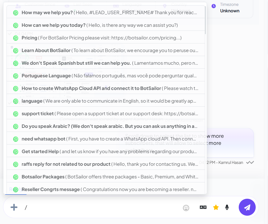This screenshot has width=268, height=224.
Task: Click WhatsApp icon beside support ticket
Action: click(16, 114)
